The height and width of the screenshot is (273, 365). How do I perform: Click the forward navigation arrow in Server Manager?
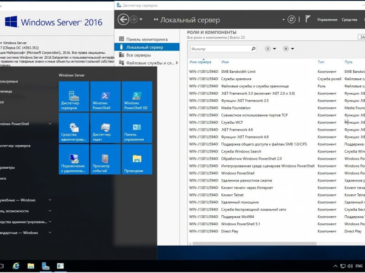[x=134, y=20]
